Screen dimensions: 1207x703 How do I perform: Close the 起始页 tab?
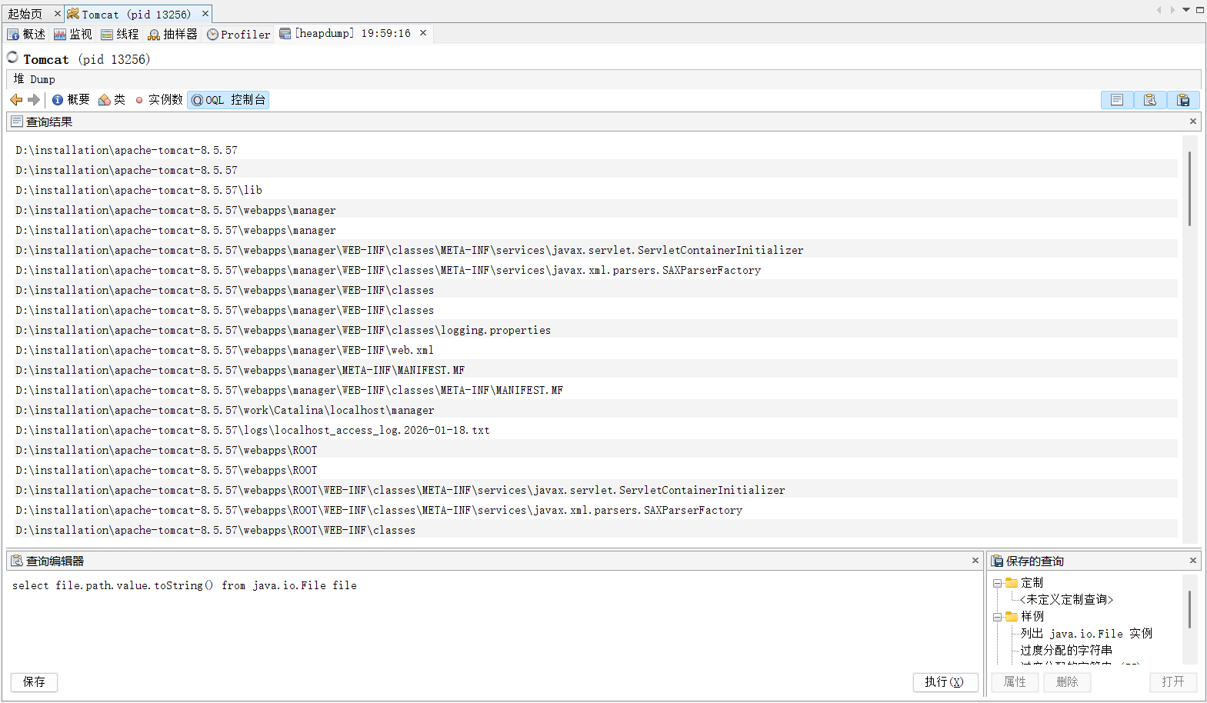click(57, 14)
